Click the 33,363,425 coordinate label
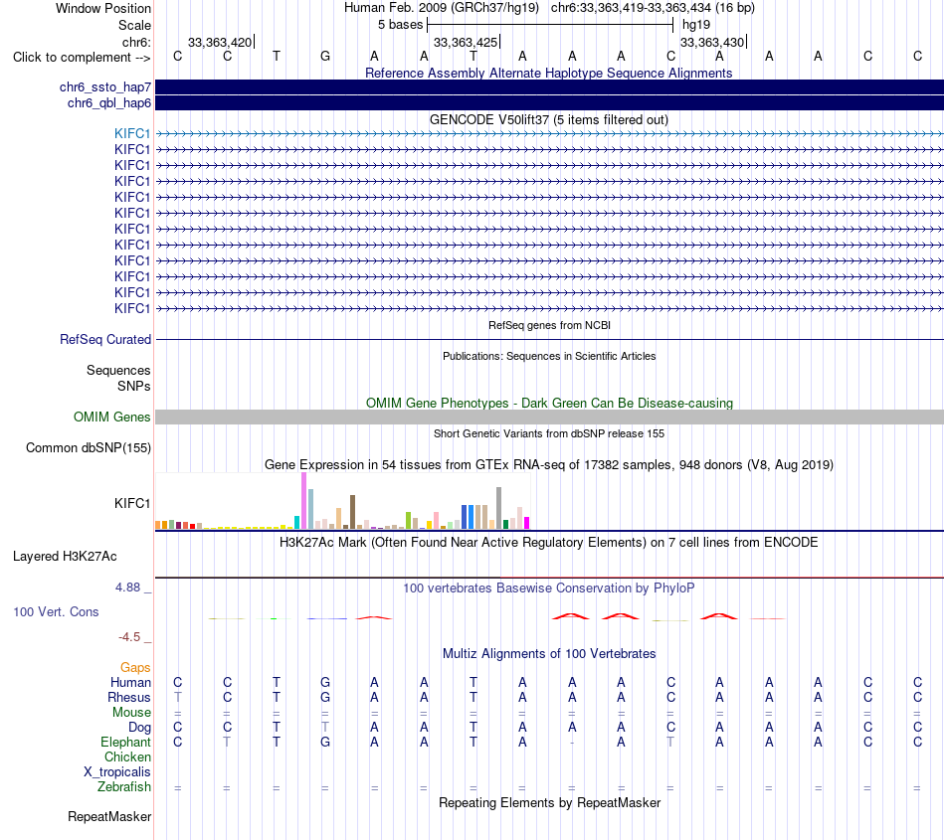 (466, 42)
